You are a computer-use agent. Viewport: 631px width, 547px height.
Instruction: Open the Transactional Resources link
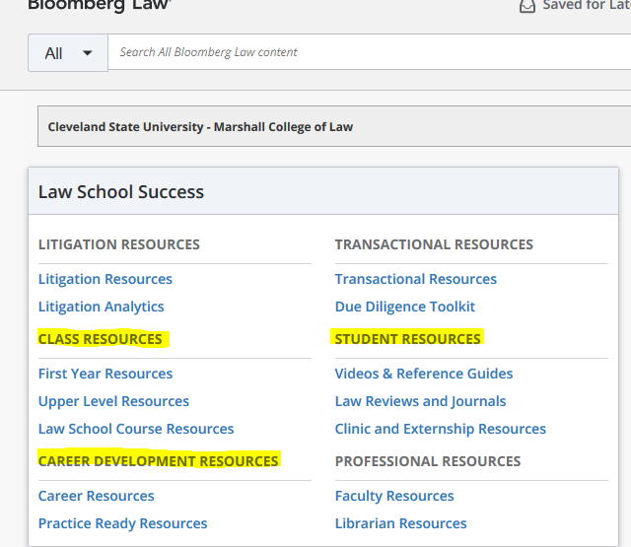(416, 279)
